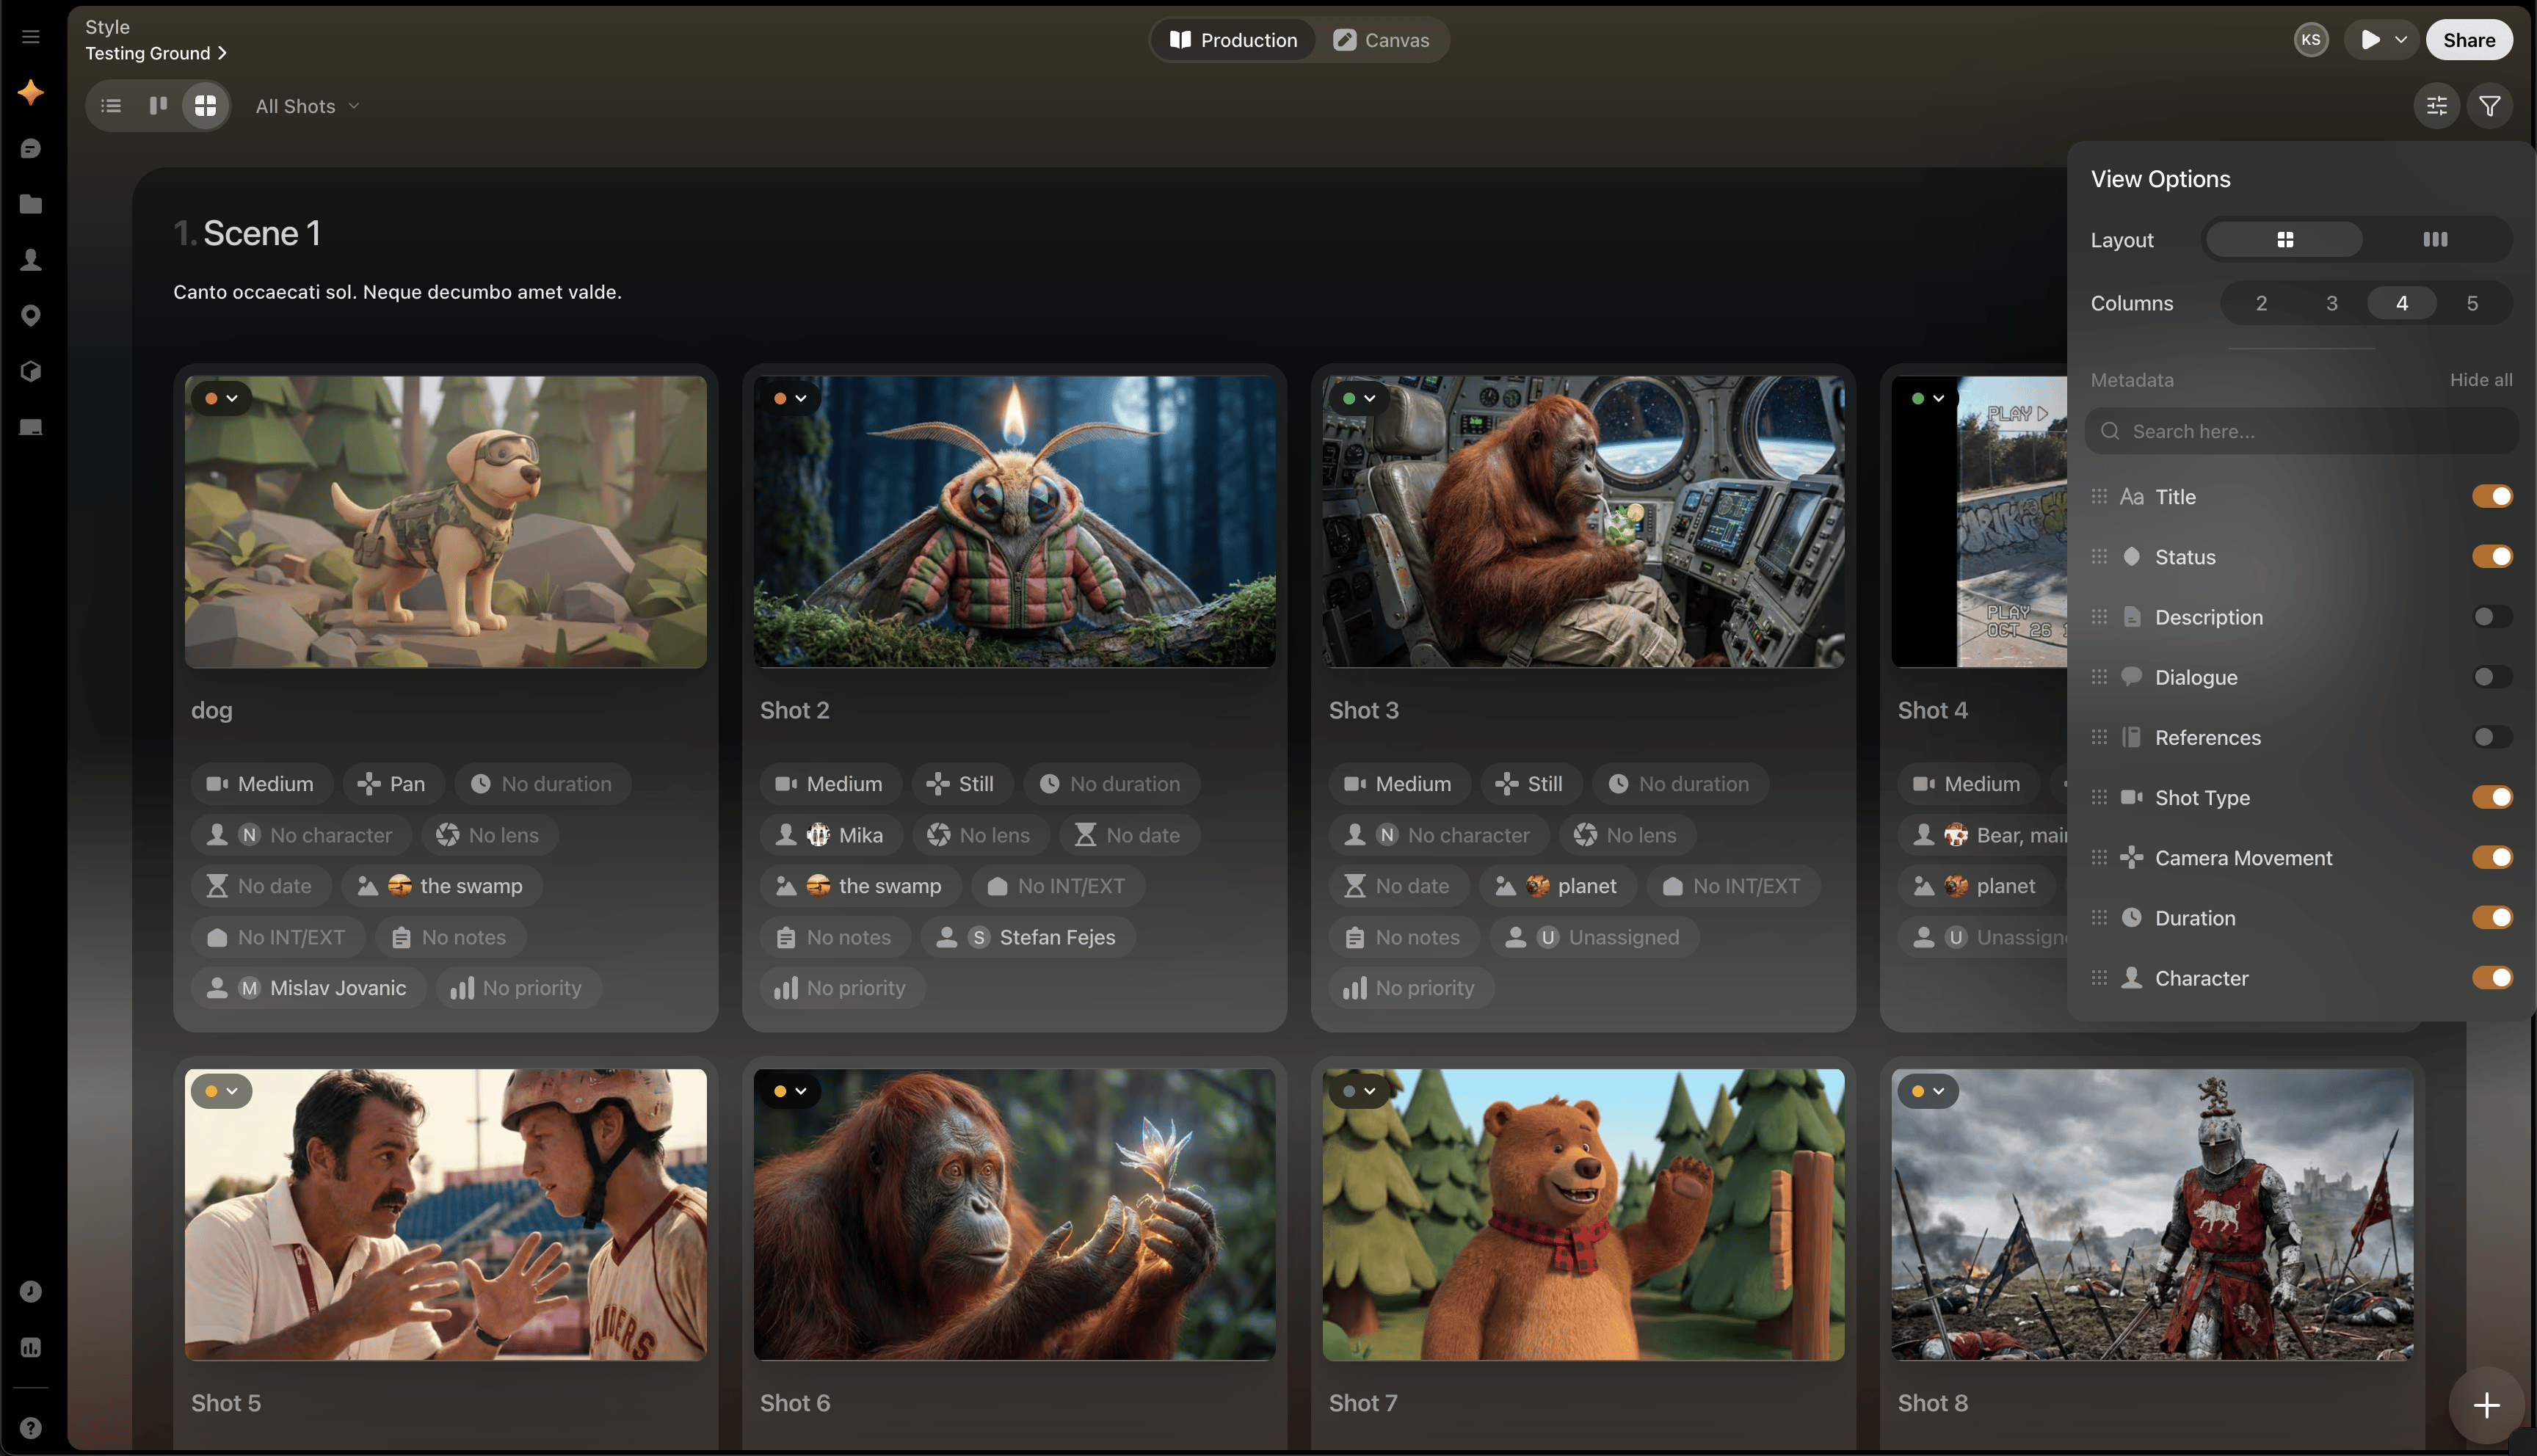Open the All Shots dropdown

[307, 106]
